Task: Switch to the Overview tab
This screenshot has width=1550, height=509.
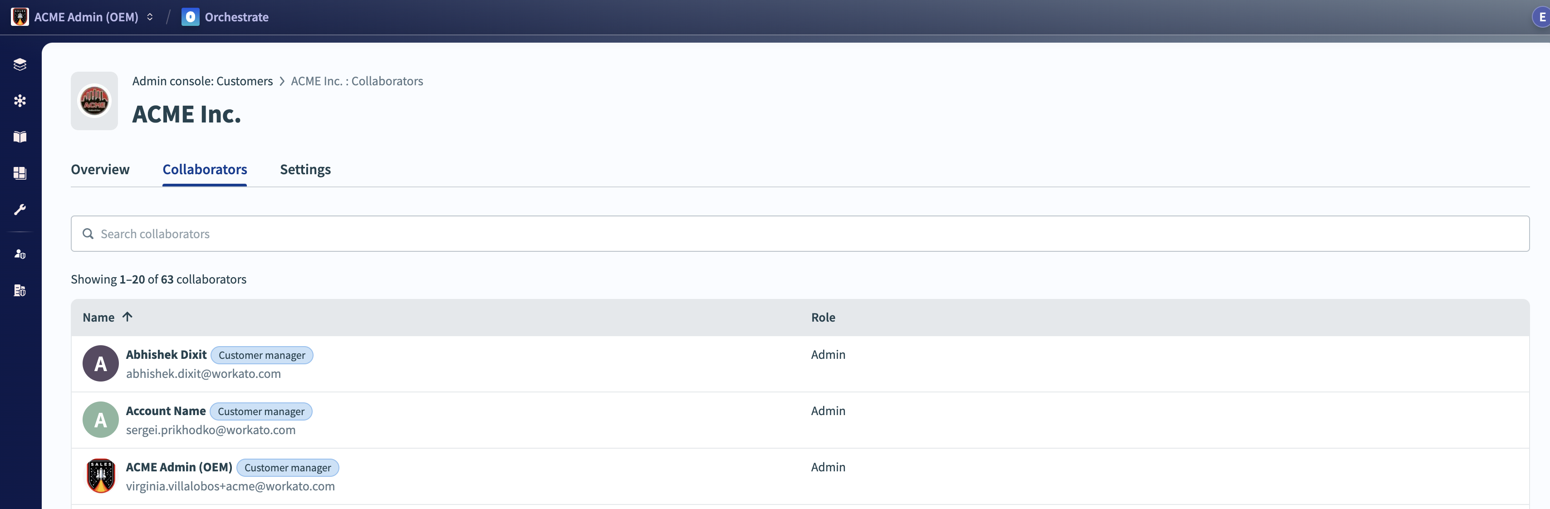Action: coord(100,170)
